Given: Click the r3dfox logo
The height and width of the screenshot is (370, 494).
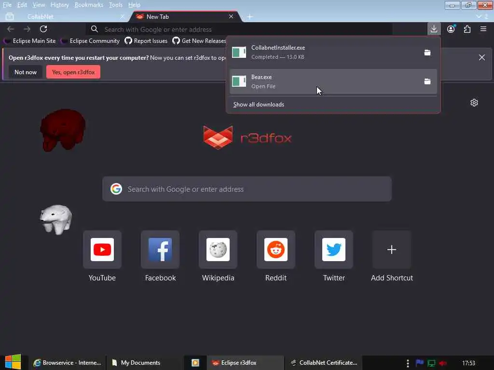Looking at the screenshot, I should [247, 137].
